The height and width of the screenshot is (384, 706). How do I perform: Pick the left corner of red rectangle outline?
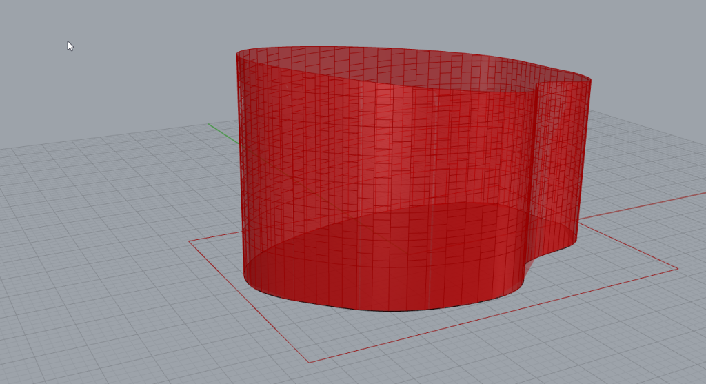tap(190, 241)
